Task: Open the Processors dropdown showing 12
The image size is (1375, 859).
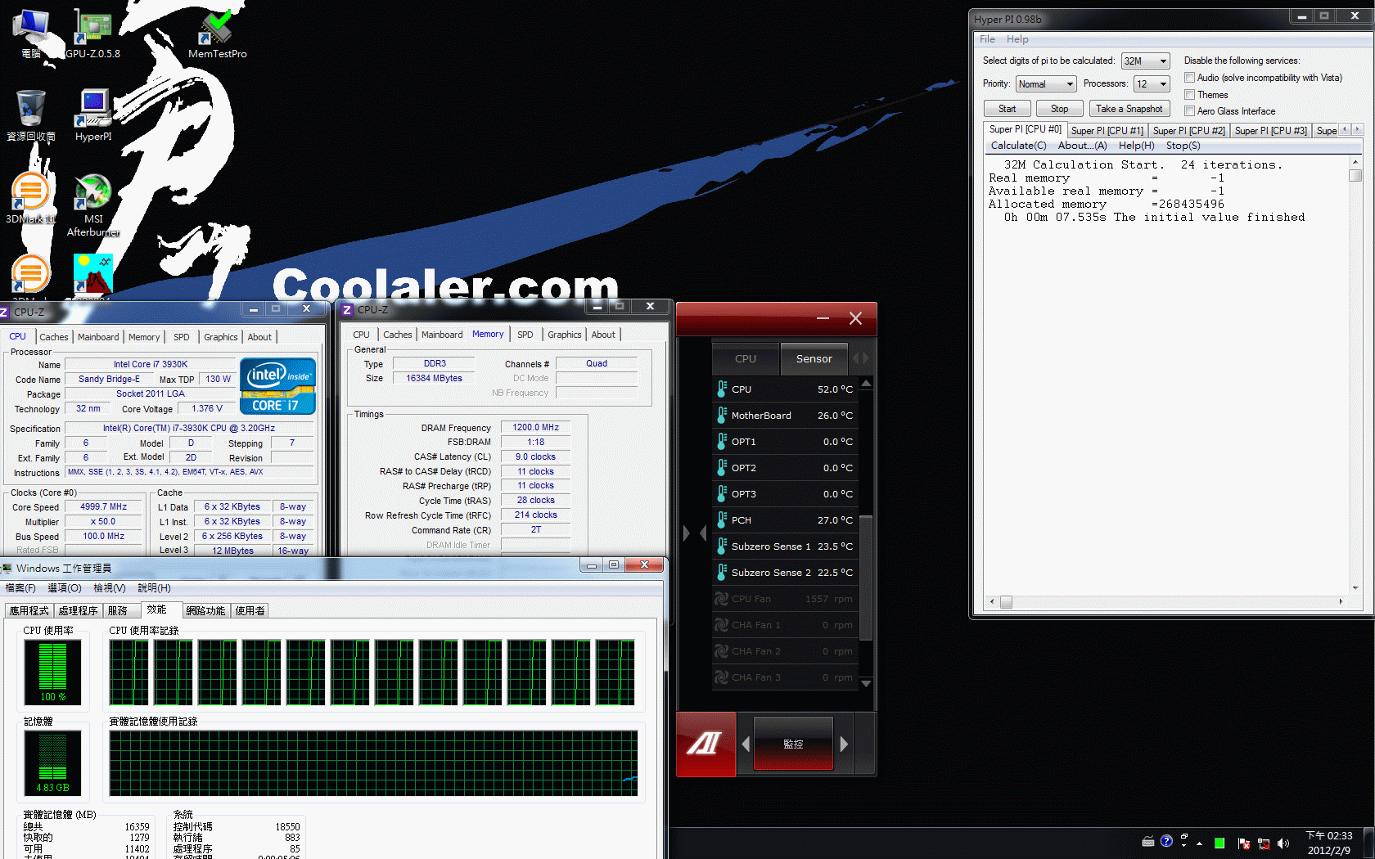Action: click(x=1152, y=84)
